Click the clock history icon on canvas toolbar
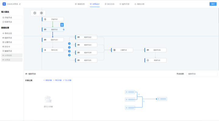The width and height of the screenshot is (219, 121). tap(35, 13)
